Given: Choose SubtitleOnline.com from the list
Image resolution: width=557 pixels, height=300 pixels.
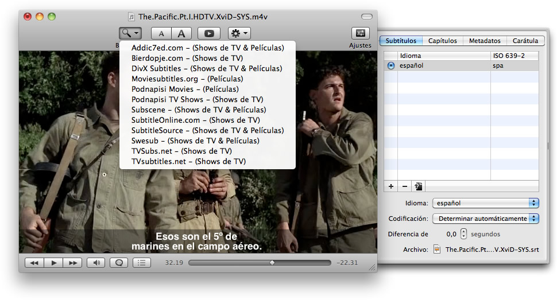Looking at the screenshot, I should click(207, 120).
